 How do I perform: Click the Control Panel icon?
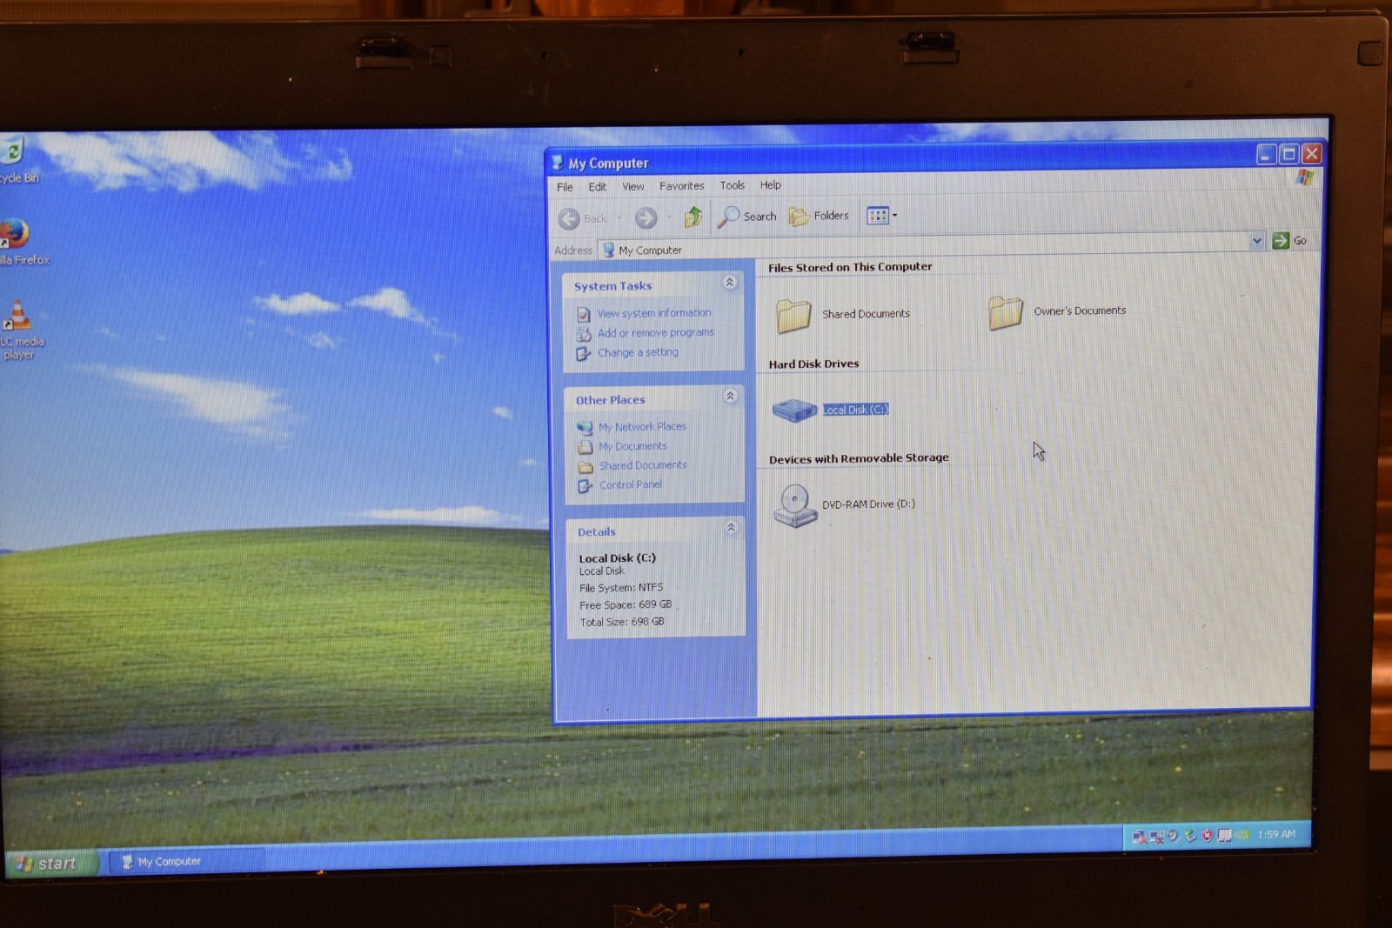point(586,486)
